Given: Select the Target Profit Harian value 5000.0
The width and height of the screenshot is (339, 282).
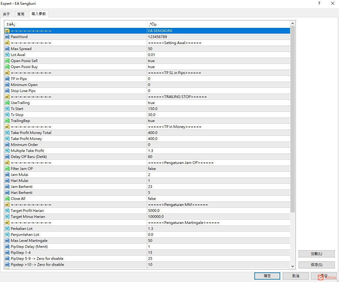Looking at the screenshot, I should (x=154, y=211).
